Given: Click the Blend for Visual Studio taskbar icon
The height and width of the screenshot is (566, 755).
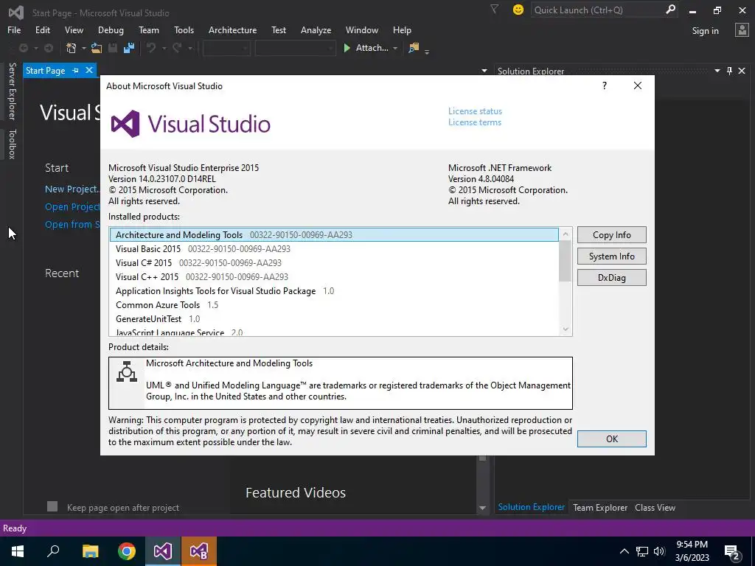Looking at the screenshot, I should pos(199,551).
